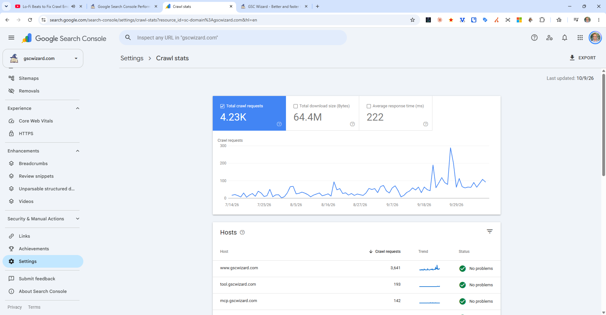Open the notifications bell
Image resolution: width=606 pixels, height=315 pixels.
(x=565, y=38)
